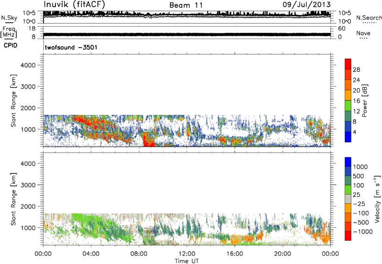Viewport: 382px width, 264px height.
Task: Click the velocity panel 'Slant Range [km]' label
Action: (13, 199)
